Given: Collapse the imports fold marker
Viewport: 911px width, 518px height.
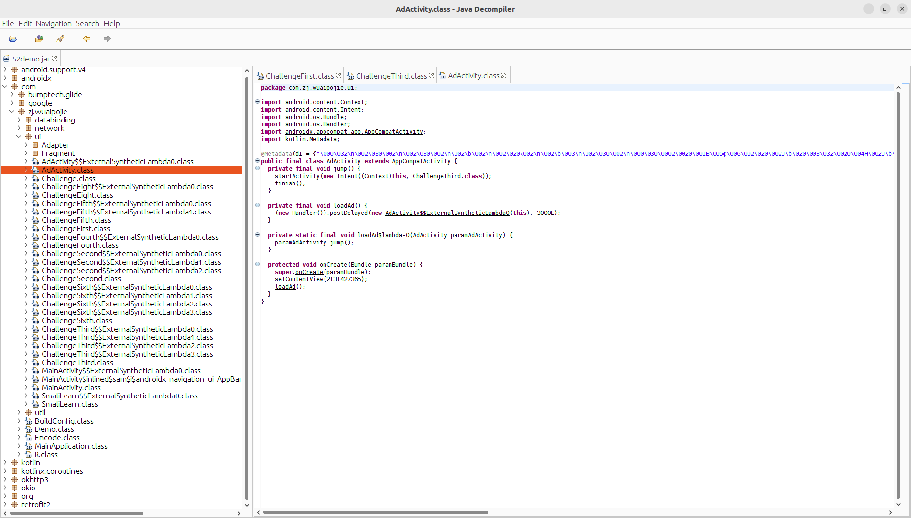Looking at the screenshot, I should (257, 102).
